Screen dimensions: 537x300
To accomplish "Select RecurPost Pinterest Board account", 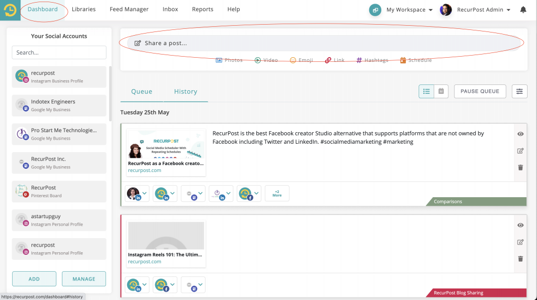I will 59,191.
